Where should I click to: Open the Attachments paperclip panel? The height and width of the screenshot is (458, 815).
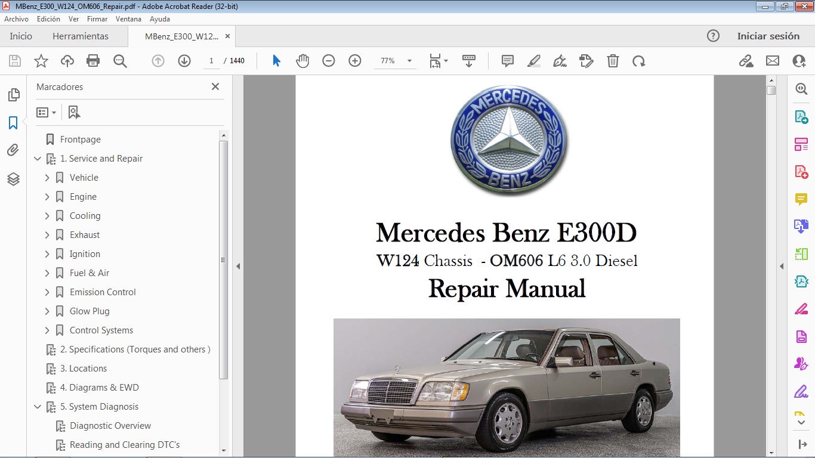pyautogui.click(x=13, y=150)
